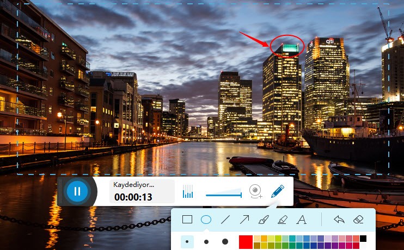Screen dimensions: 404x250
Task: Select the Ellipse shape tool
Action: point(206,220)
